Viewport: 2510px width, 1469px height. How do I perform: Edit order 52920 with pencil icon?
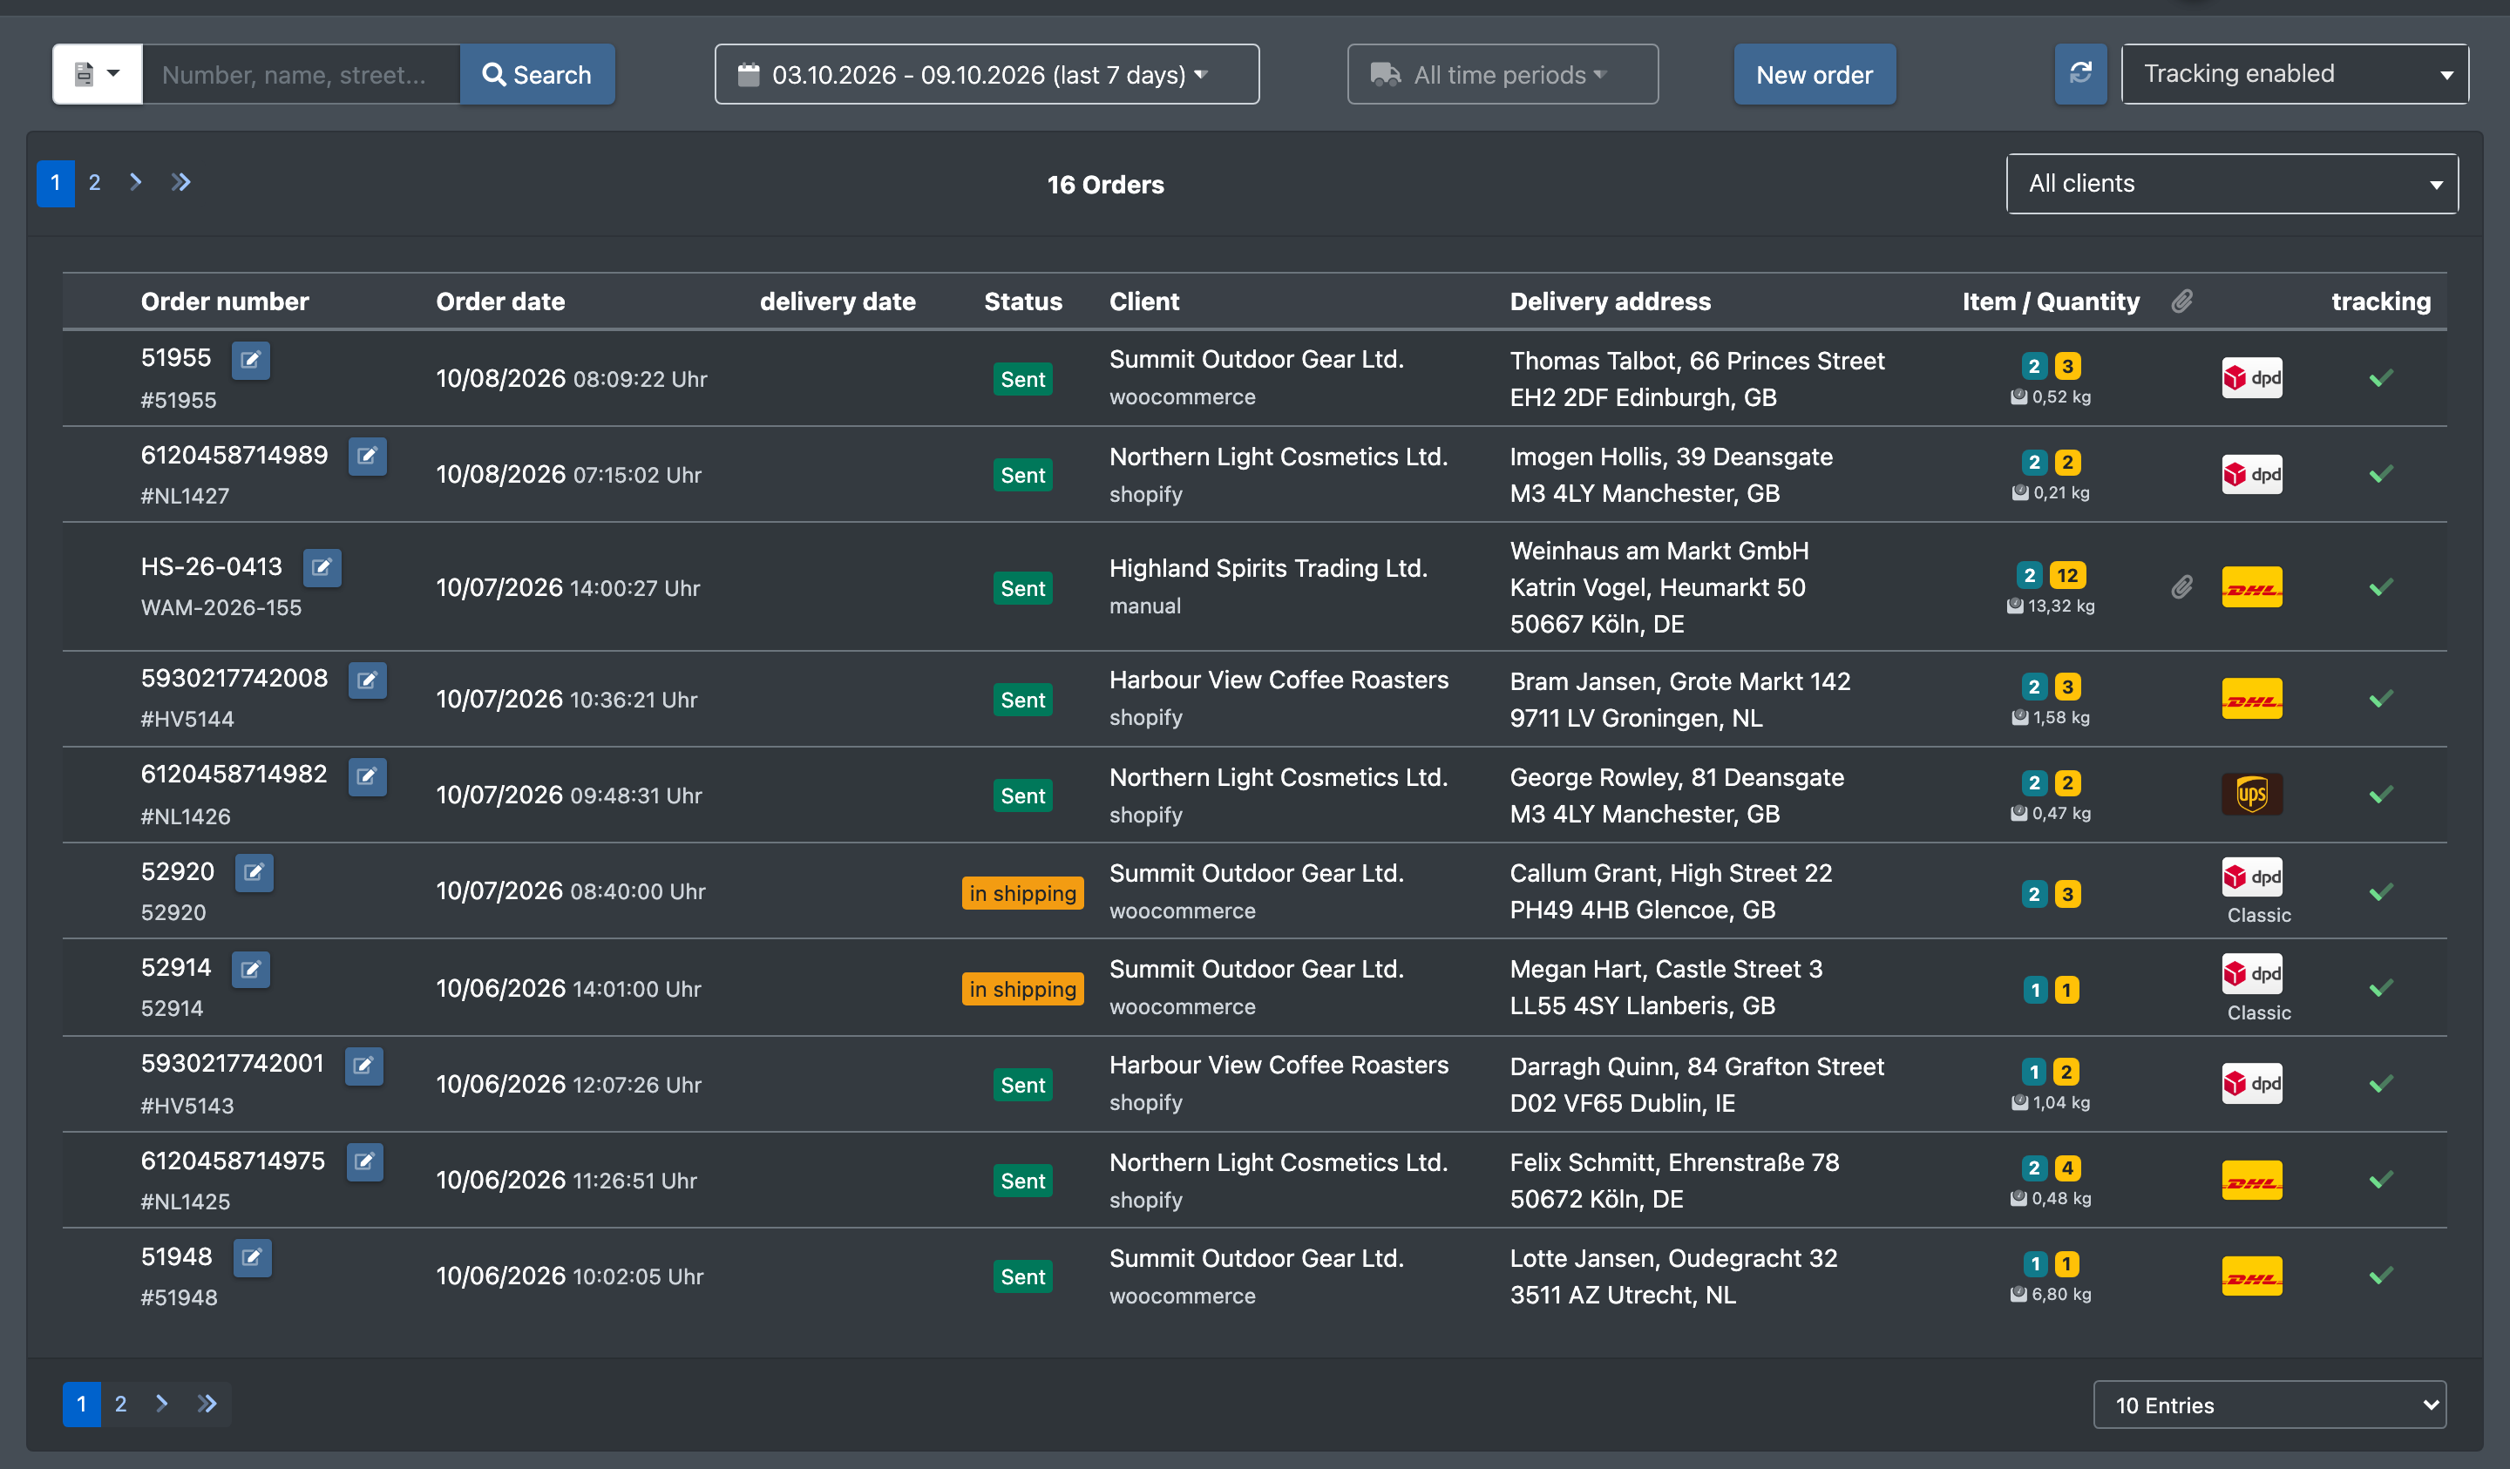tap(254, 872)
